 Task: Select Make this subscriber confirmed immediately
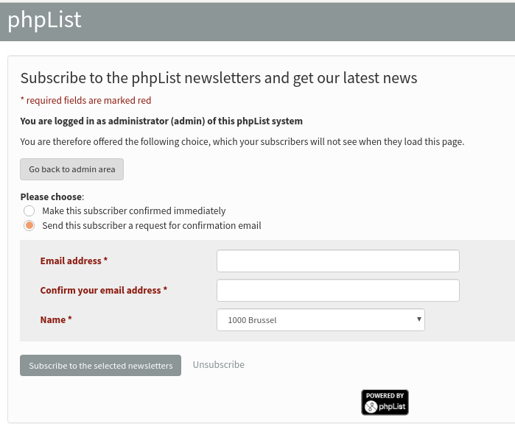[x=29, y=210]
